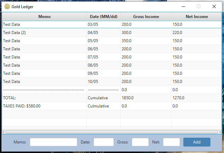This screenshot has height=153, width=224.
Task: Click net income 150.0 in 10/05 row
Action: [x=197, y=82]
